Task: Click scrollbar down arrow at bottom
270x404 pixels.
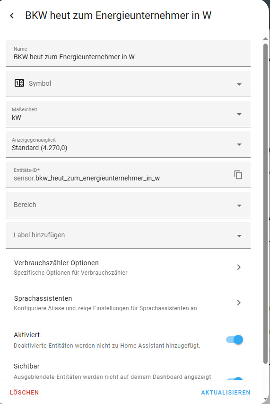Action: point(266,399)
